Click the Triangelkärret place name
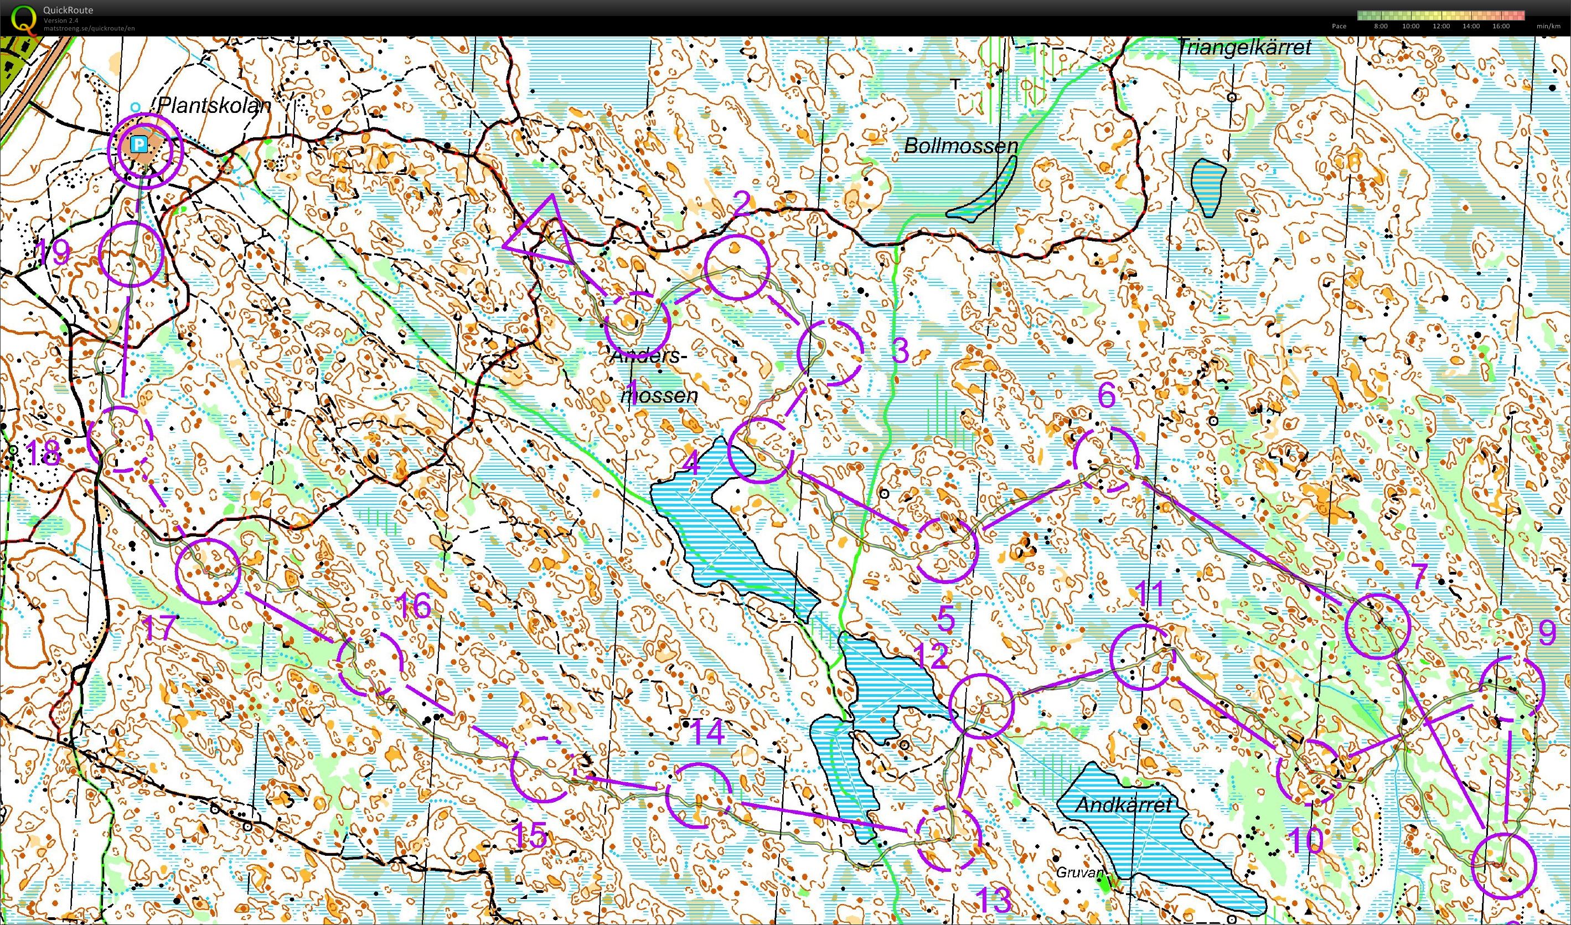1571x925 pixels. click(x=1246, y=48)
